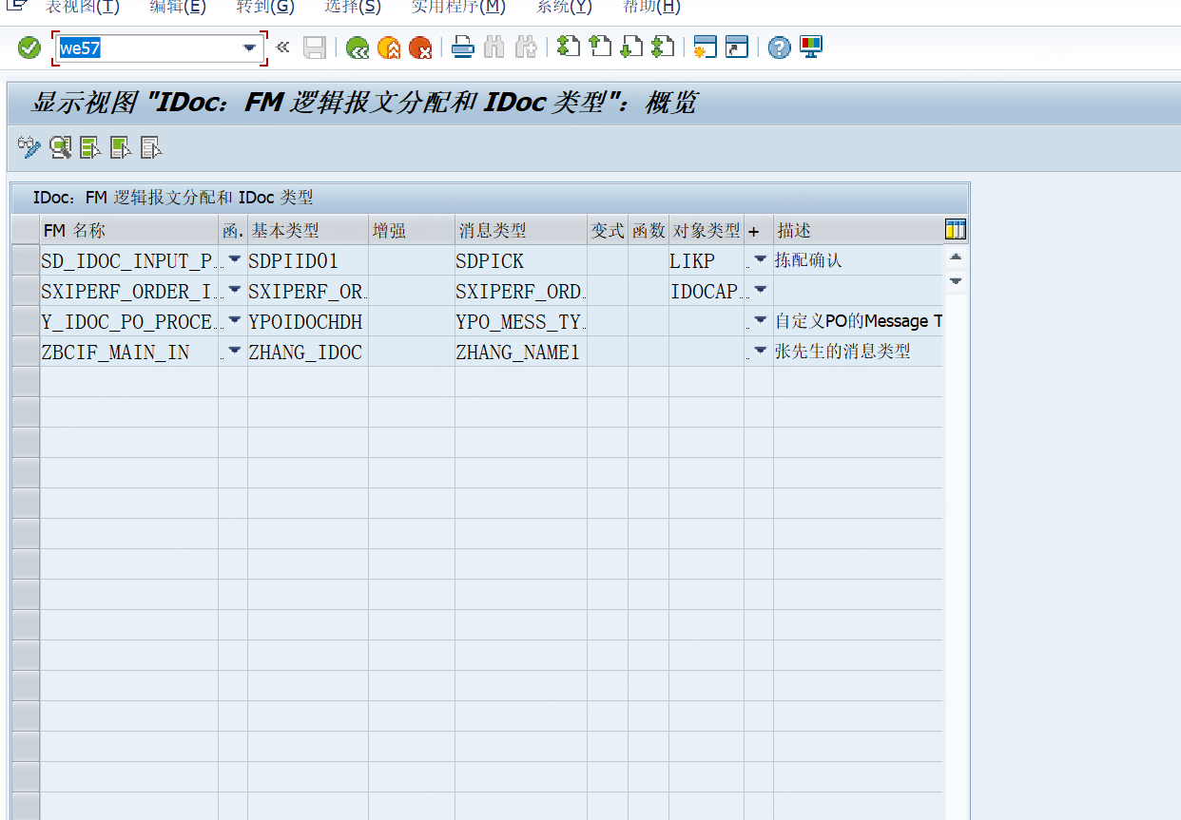Print the current overview

point(463,46)
